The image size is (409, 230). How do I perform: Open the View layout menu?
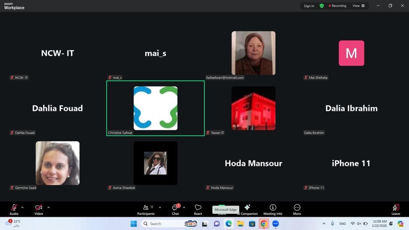point(359,6)
